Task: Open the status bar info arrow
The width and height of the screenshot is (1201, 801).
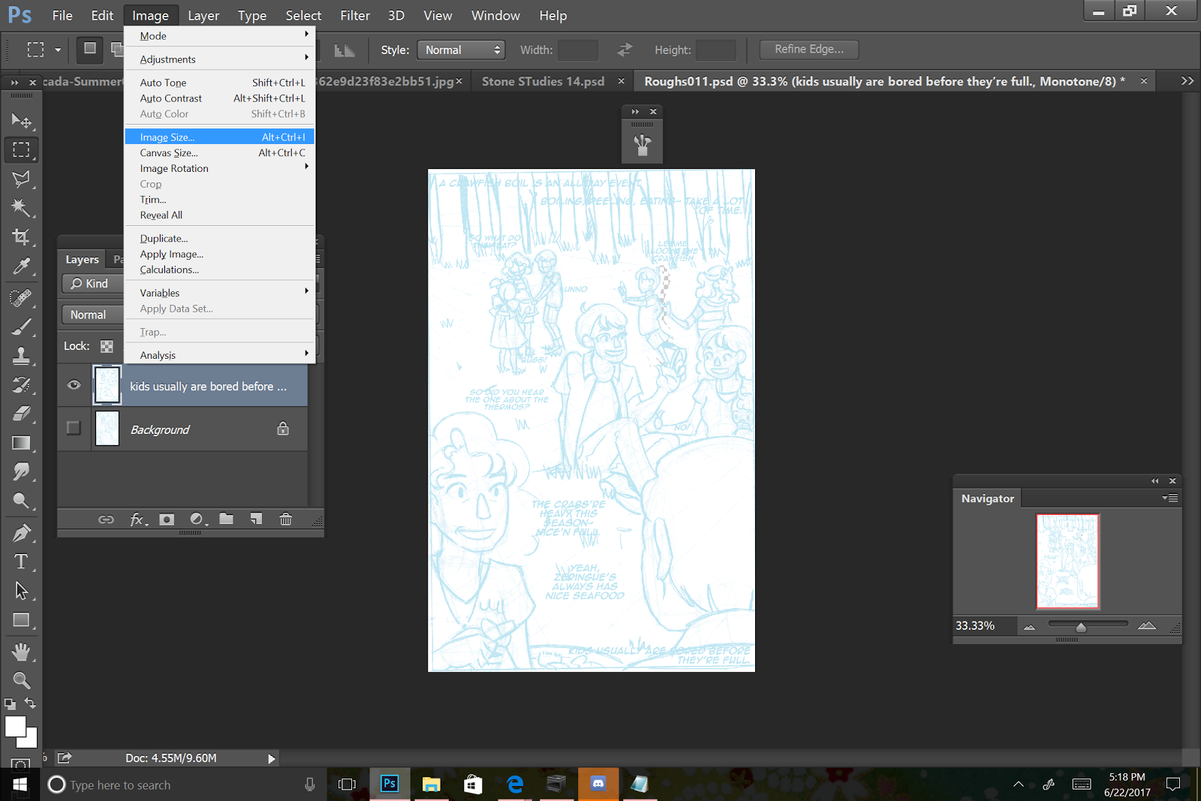Action: 272,759
